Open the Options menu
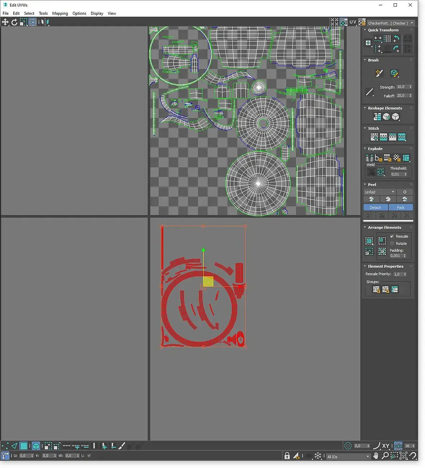Image resolution: width=425 pixels, height=468 pixels. coord(79,13)
